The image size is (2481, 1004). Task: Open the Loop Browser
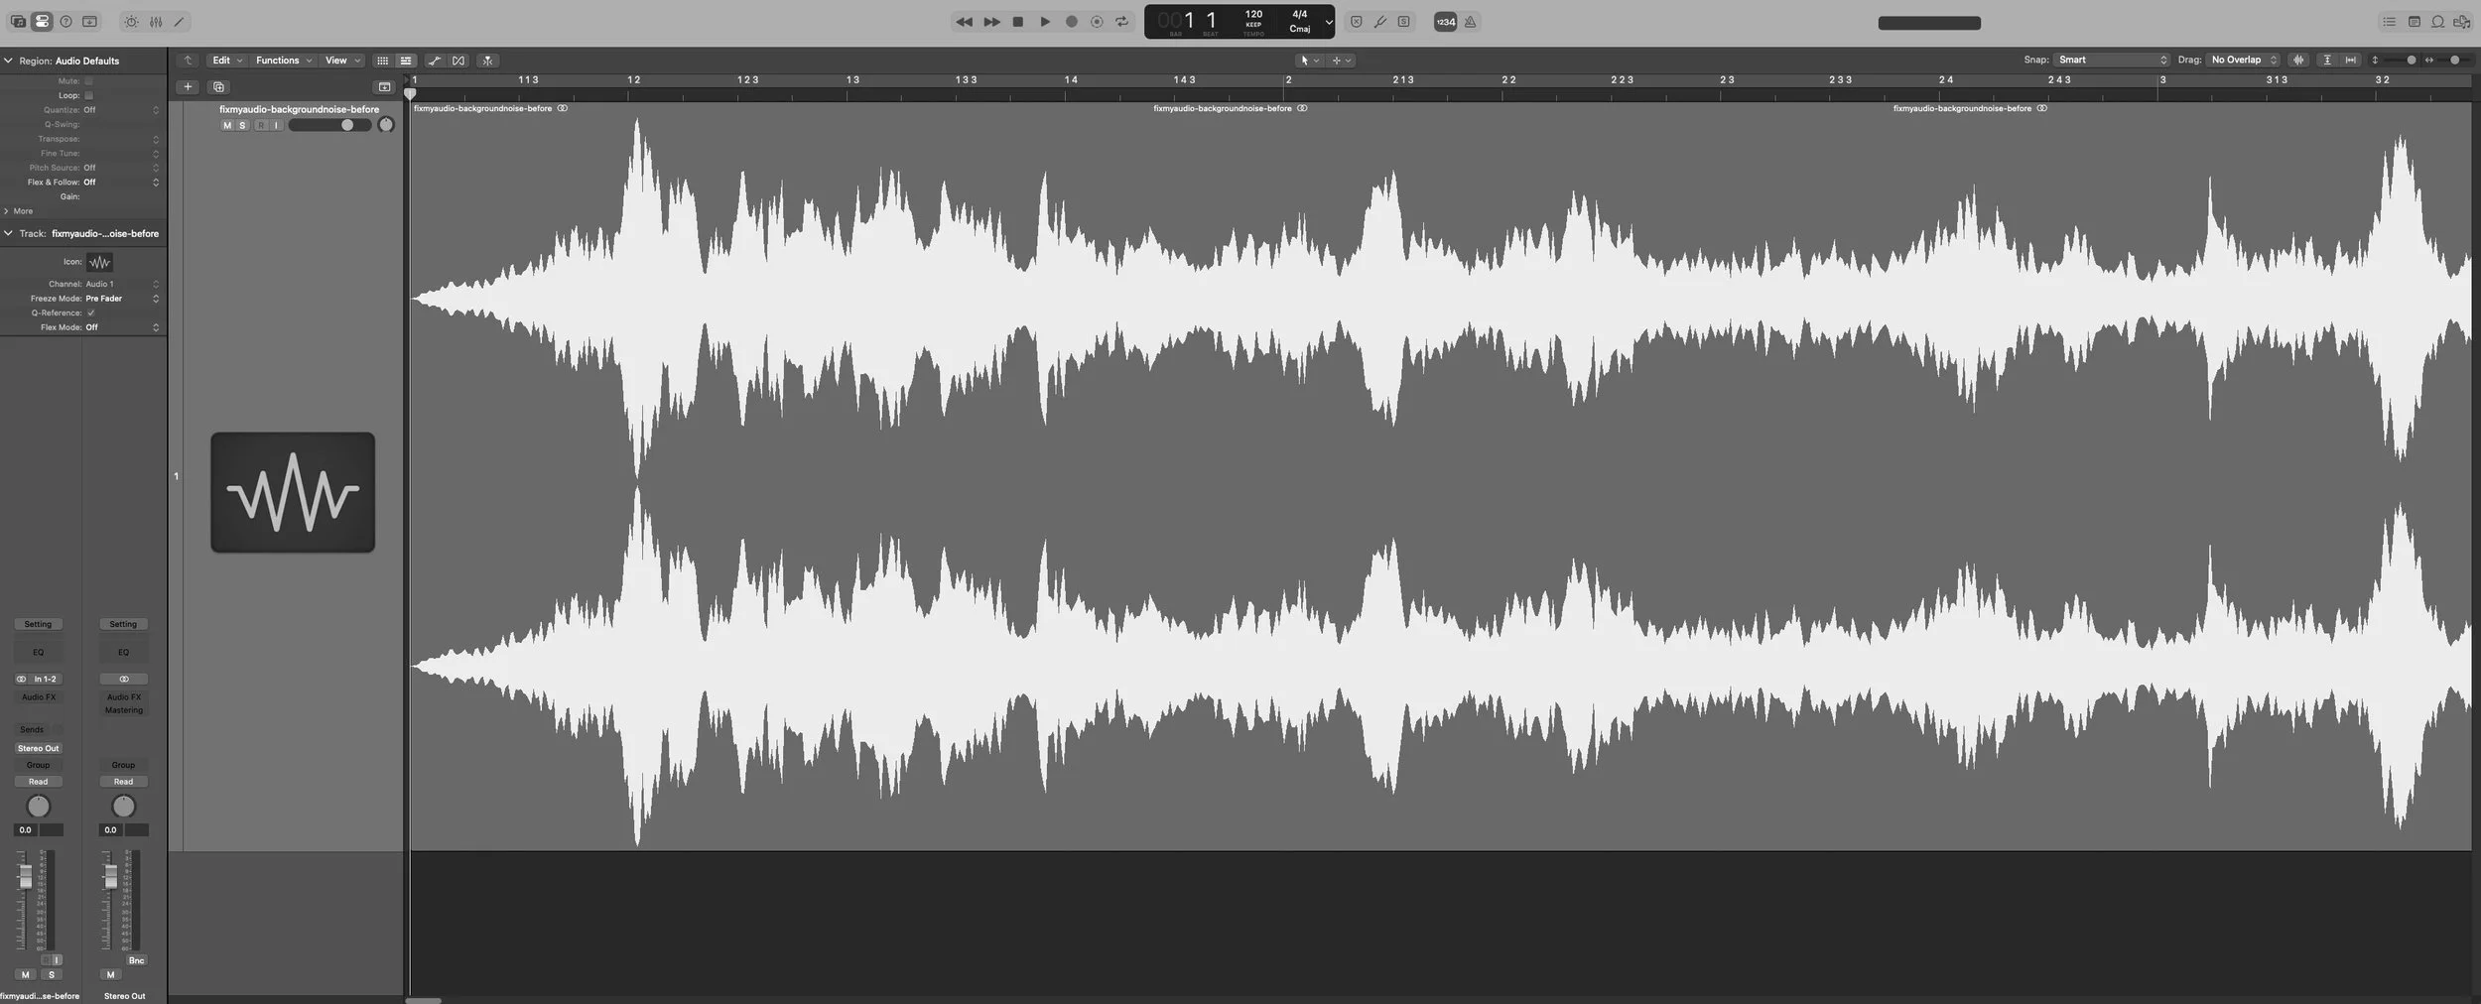point(2438,22)
